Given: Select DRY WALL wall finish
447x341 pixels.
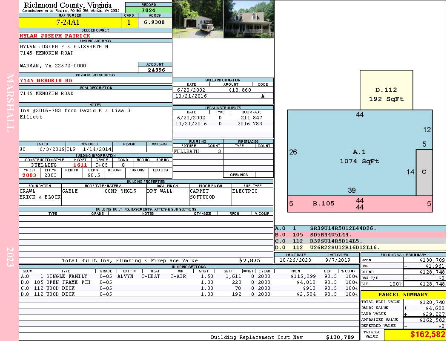Looking at the screenshot, I should tap(160, 191).
